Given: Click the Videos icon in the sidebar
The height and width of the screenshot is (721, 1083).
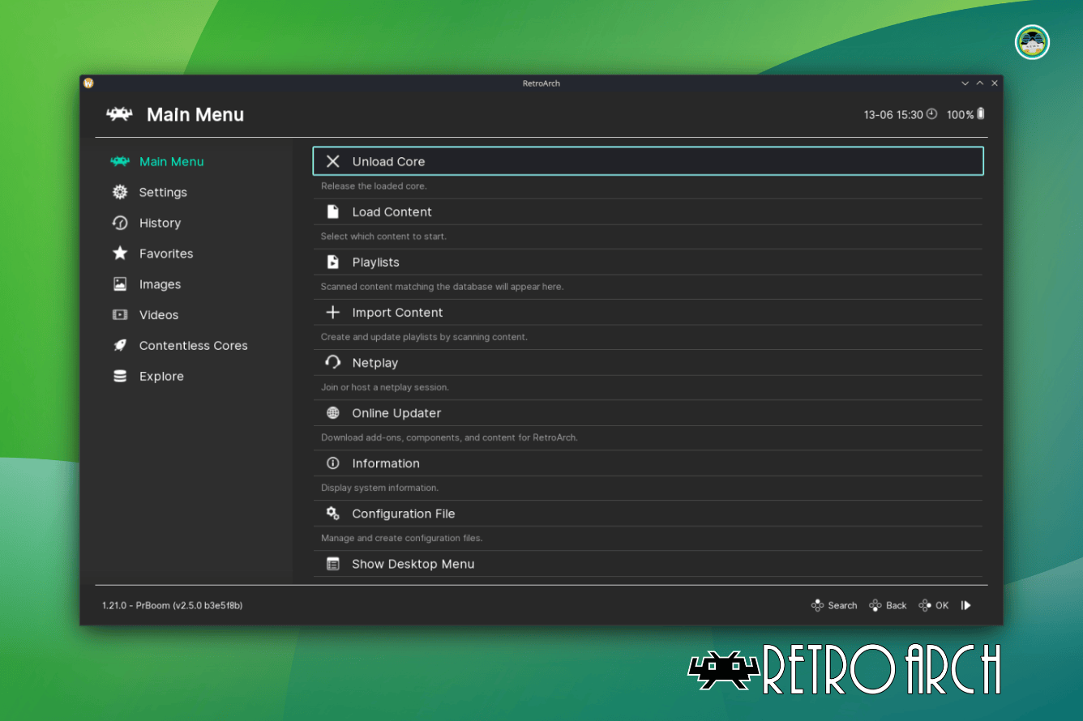Looking at the screenshot, I should tap(119, 315).
